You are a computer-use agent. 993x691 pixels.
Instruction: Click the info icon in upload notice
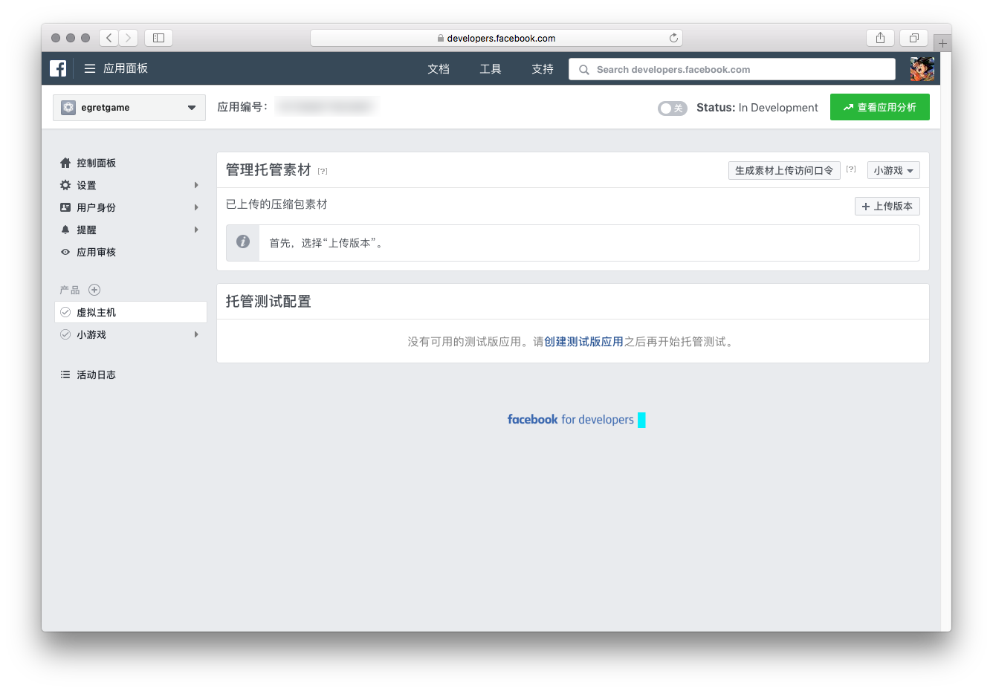tap(243, 242)
